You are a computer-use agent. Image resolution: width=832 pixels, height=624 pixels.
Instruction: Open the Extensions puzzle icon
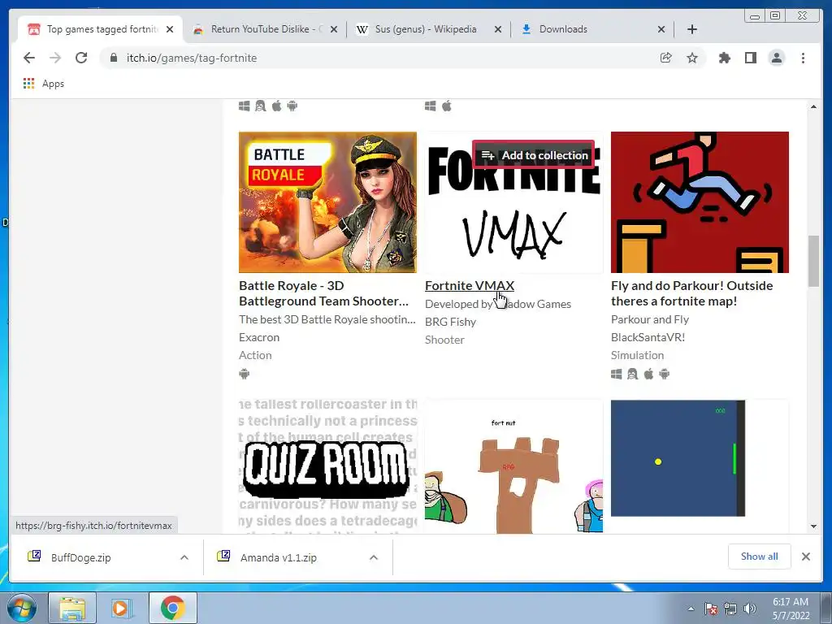click(724, 58)
